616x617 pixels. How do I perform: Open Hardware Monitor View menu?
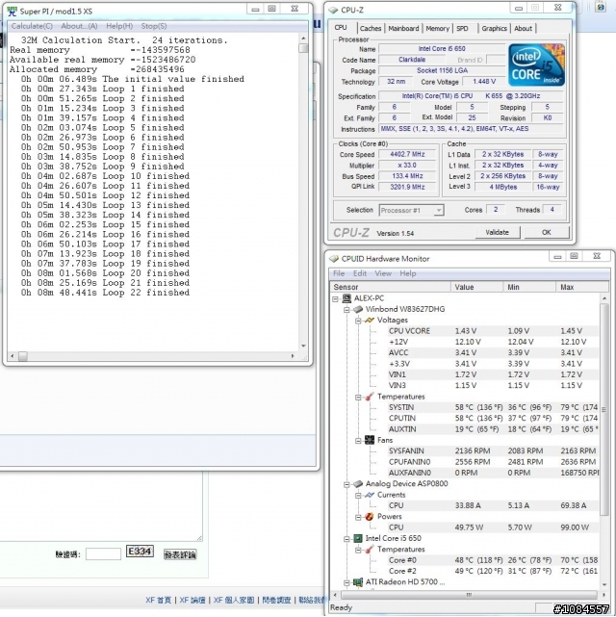[x=383, y=273]
